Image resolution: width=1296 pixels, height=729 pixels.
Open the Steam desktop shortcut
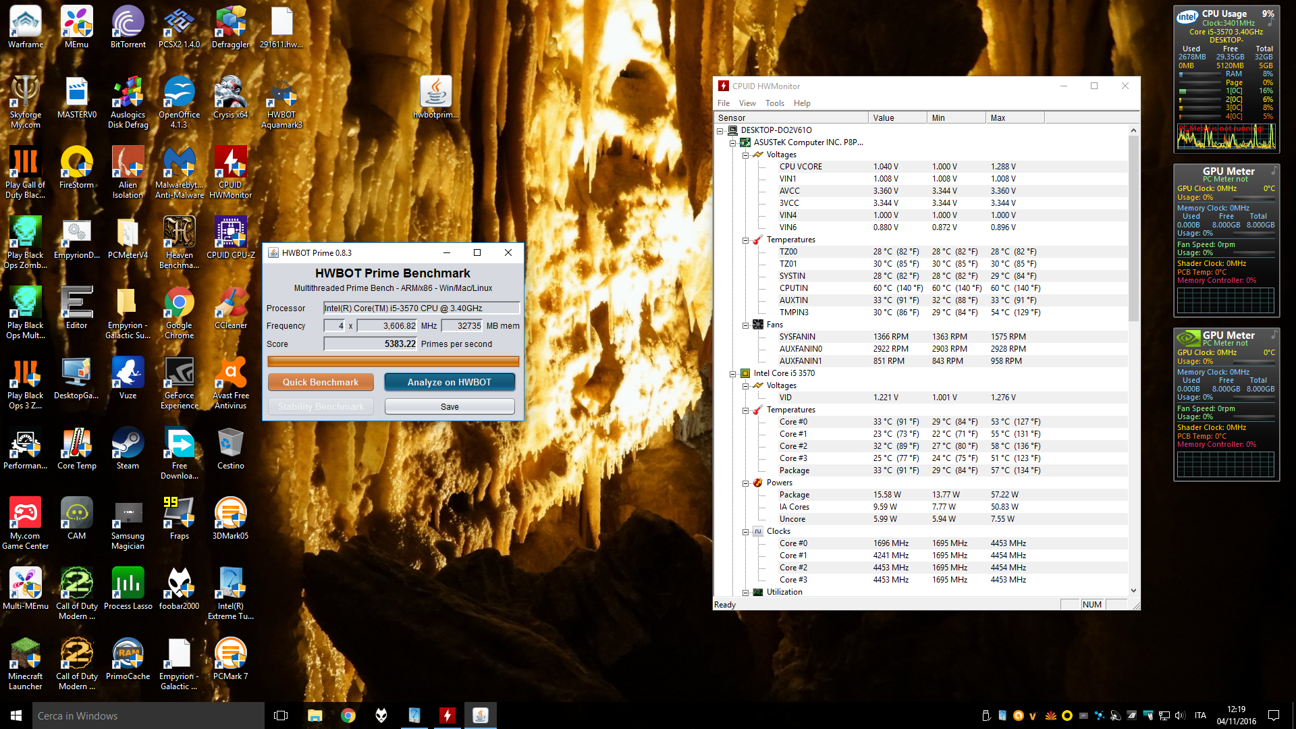128,449
